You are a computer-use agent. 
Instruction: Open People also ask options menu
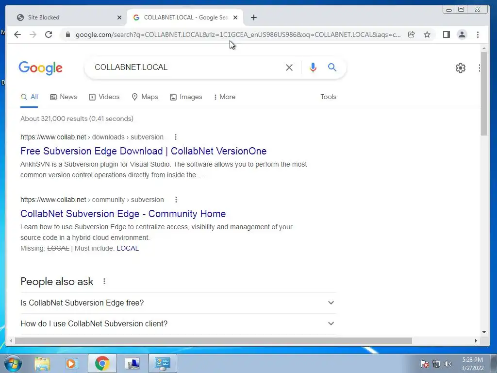[104, 281]
